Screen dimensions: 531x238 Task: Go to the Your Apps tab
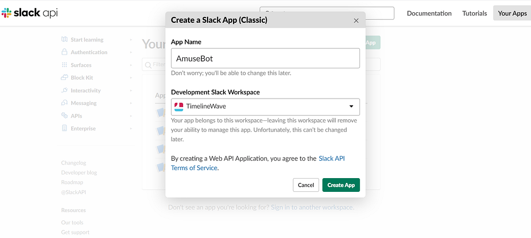(x=512, y=13)
